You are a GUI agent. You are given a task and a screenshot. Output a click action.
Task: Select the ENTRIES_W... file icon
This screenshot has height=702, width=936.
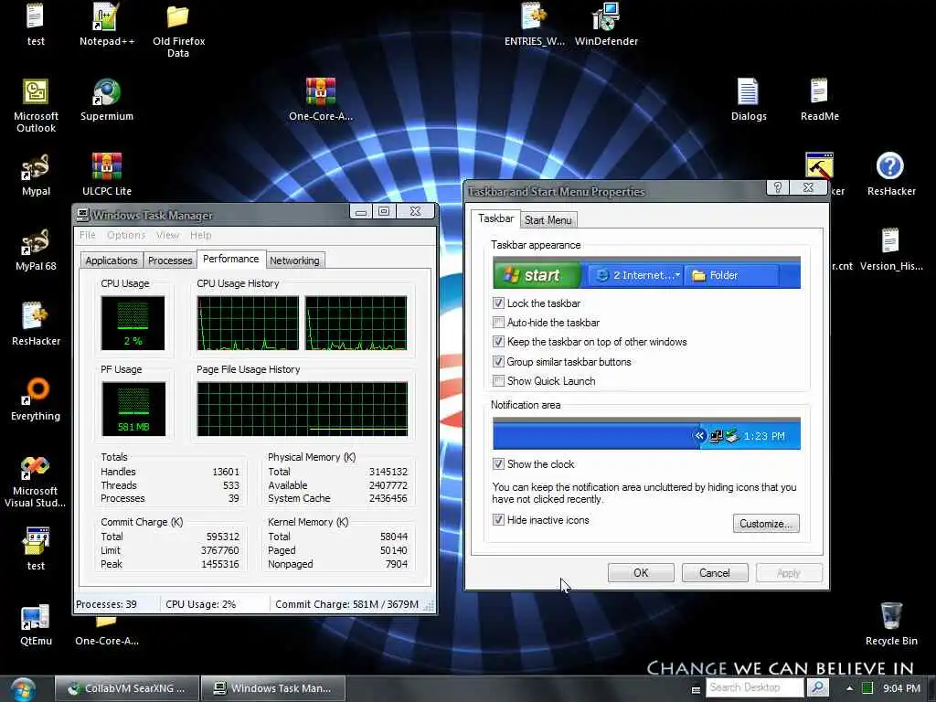(534, 24)
